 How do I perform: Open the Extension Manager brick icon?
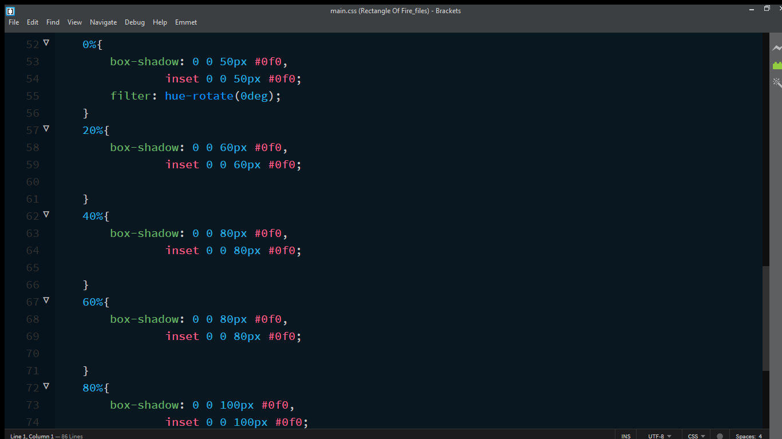[777, 65]
